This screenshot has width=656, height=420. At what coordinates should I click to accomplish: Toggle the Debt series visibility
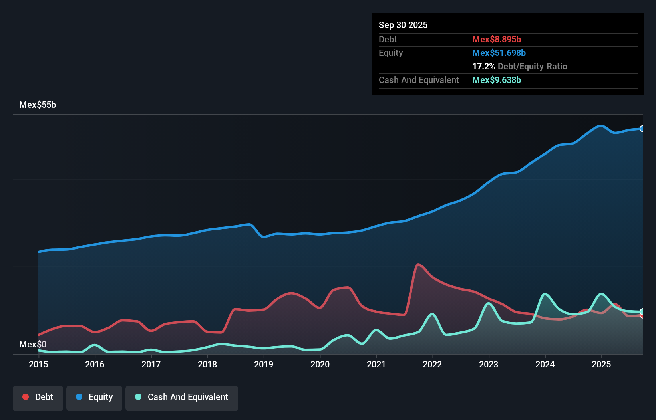tap(38, 397)
